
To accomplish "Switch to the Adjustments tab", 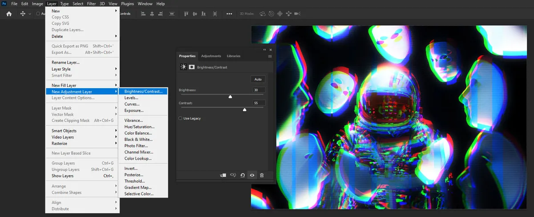I will point(211,56).
